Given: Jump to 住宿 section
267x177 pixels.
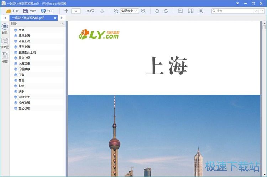Looking at the screenshot, I should [21, 75].
